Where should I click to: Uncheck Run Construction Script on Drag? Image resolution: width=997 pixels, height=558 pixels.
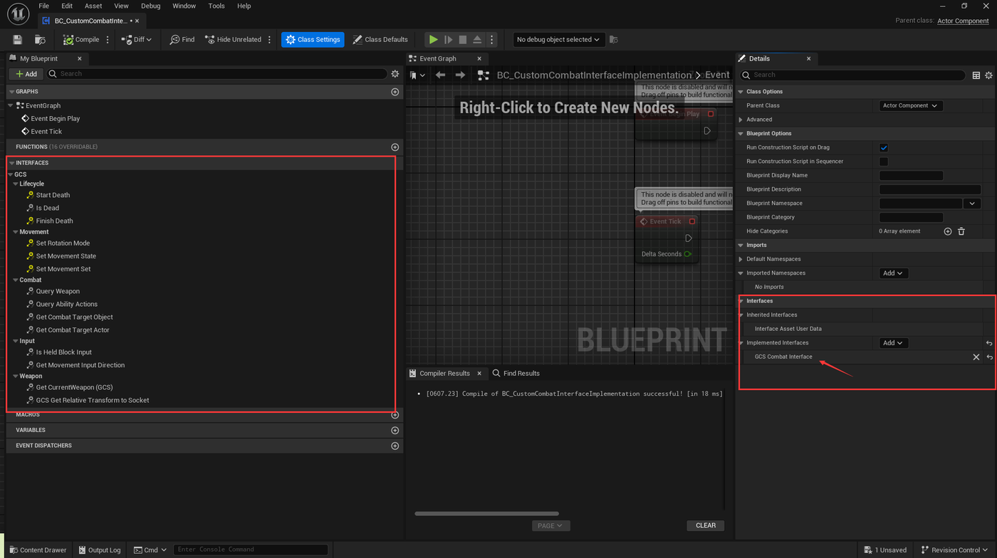pyautogui.click(x=884, y=147)
